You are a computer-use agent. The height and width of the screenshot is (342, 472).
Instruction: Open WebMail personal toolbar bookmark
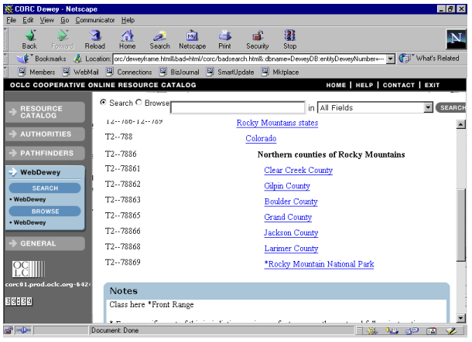[80, 72]
